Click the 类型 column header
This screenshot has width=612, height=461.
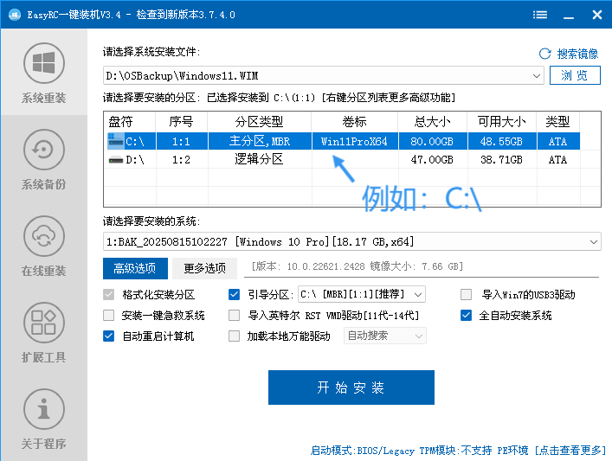click(557, 122)
